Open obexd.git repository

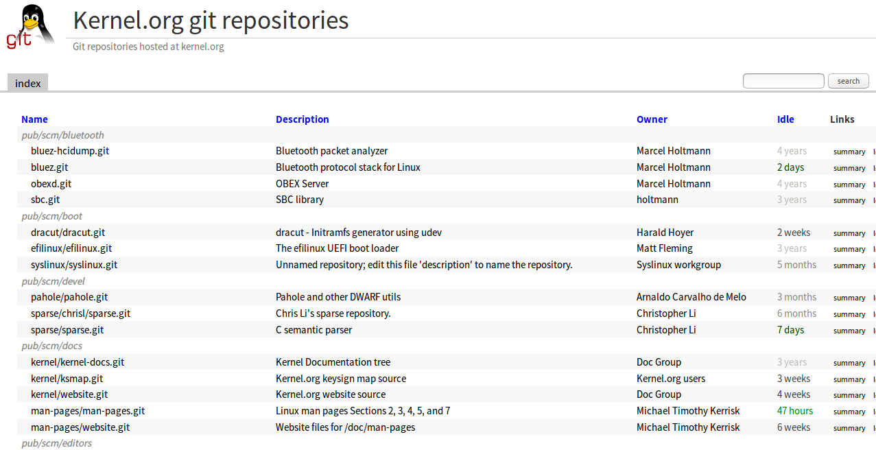[51, 184]
